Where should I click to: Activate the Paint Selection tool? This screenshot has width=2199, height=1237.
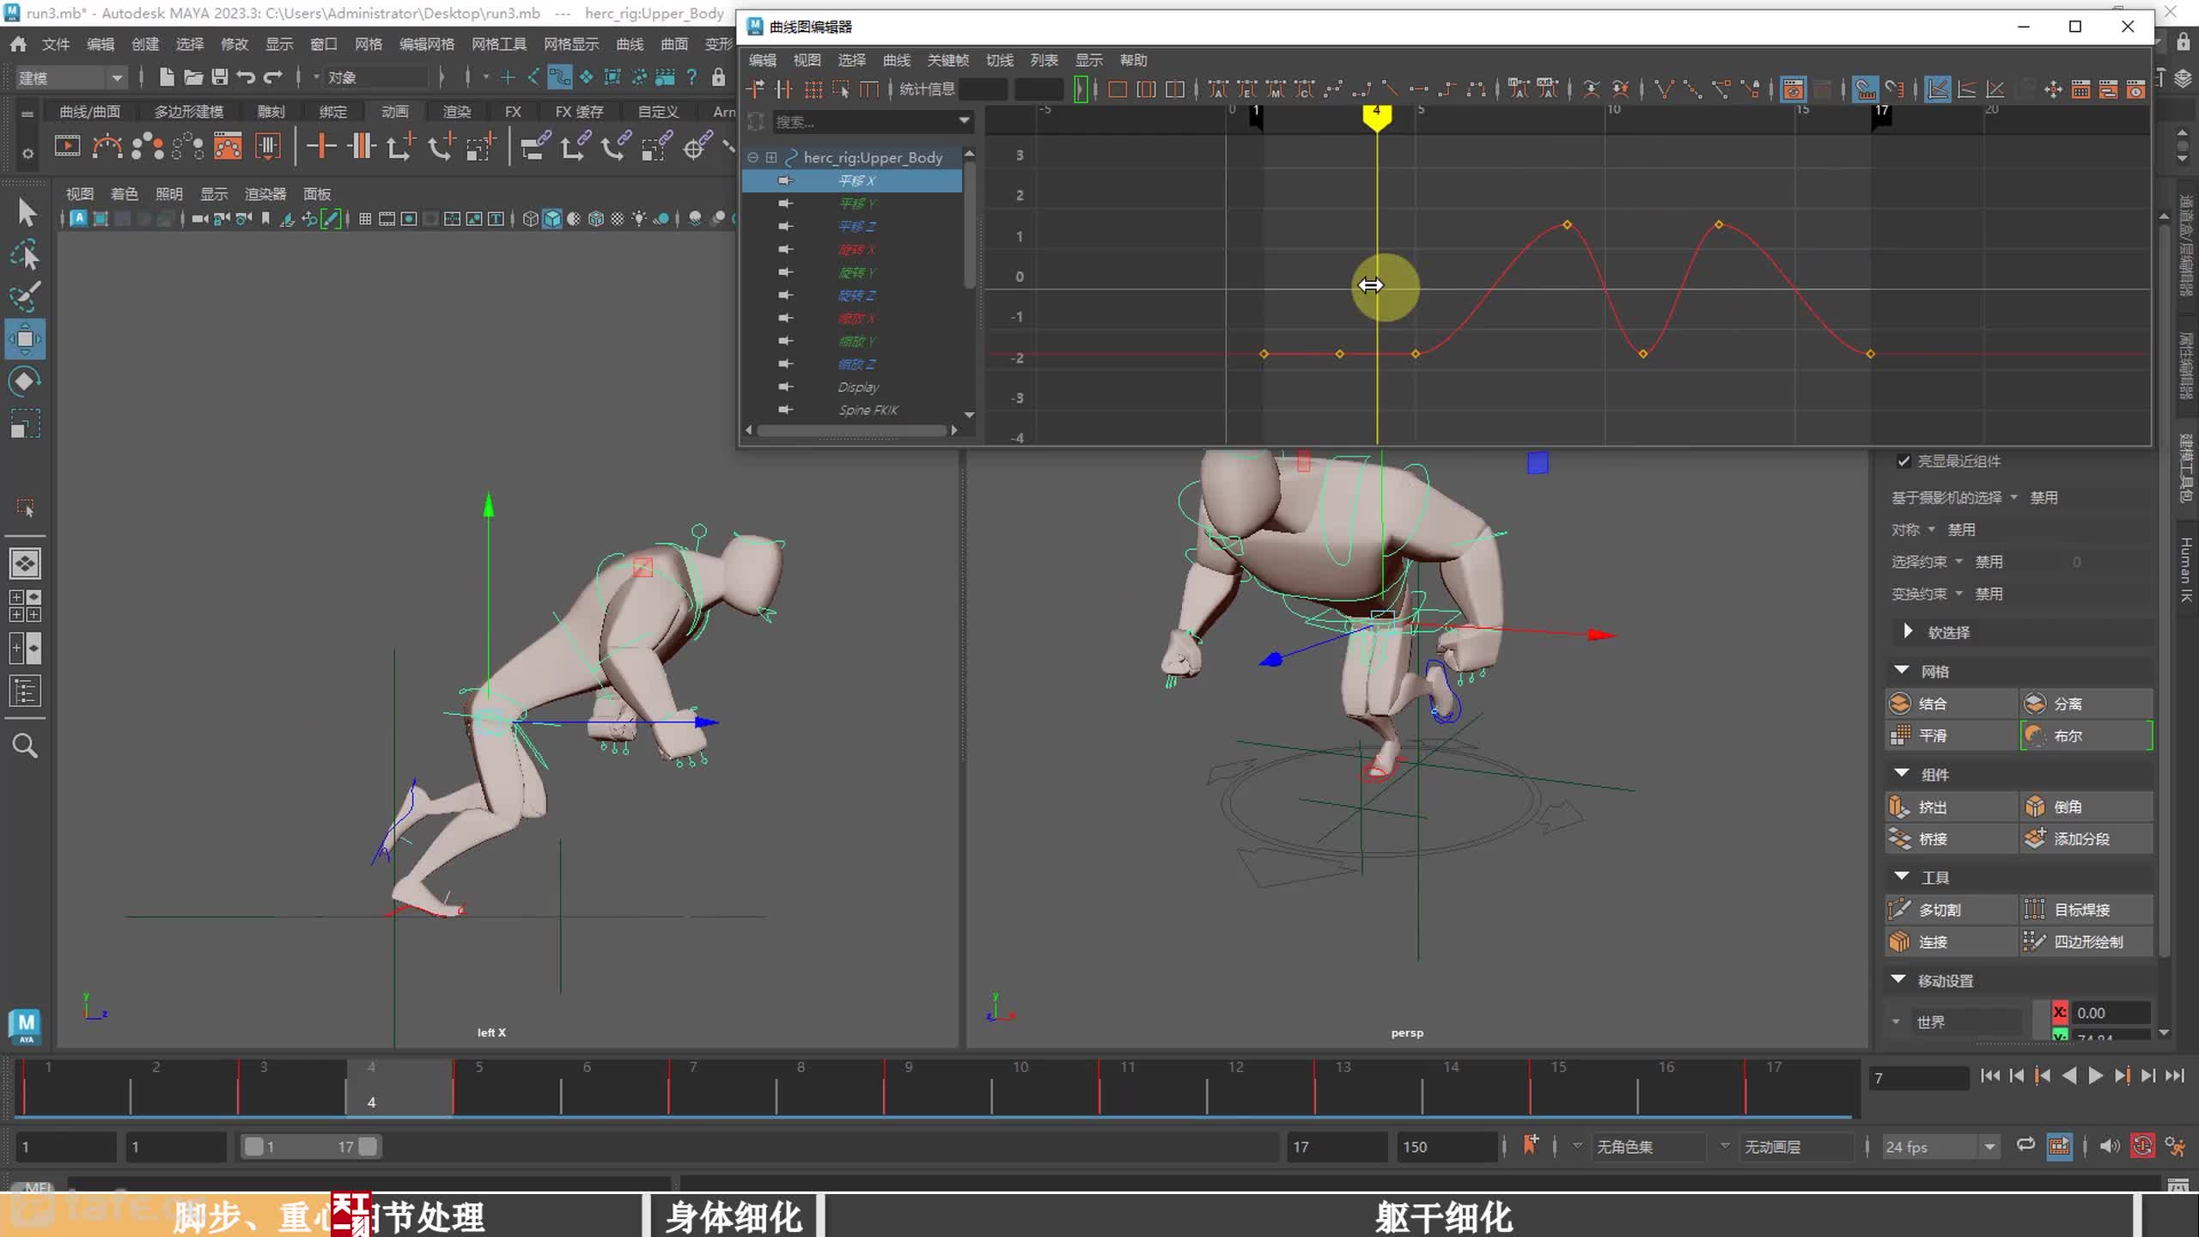click(x=26, y=296)
